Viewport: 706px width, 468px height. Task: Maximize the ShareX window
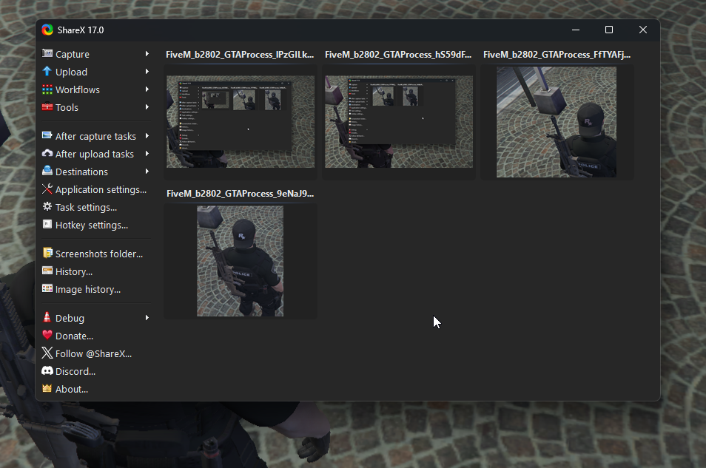tap(609, 30)
